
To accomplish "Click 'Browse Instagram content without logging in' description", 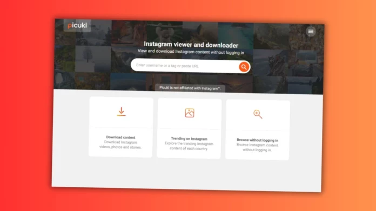I will coord(257,147).
